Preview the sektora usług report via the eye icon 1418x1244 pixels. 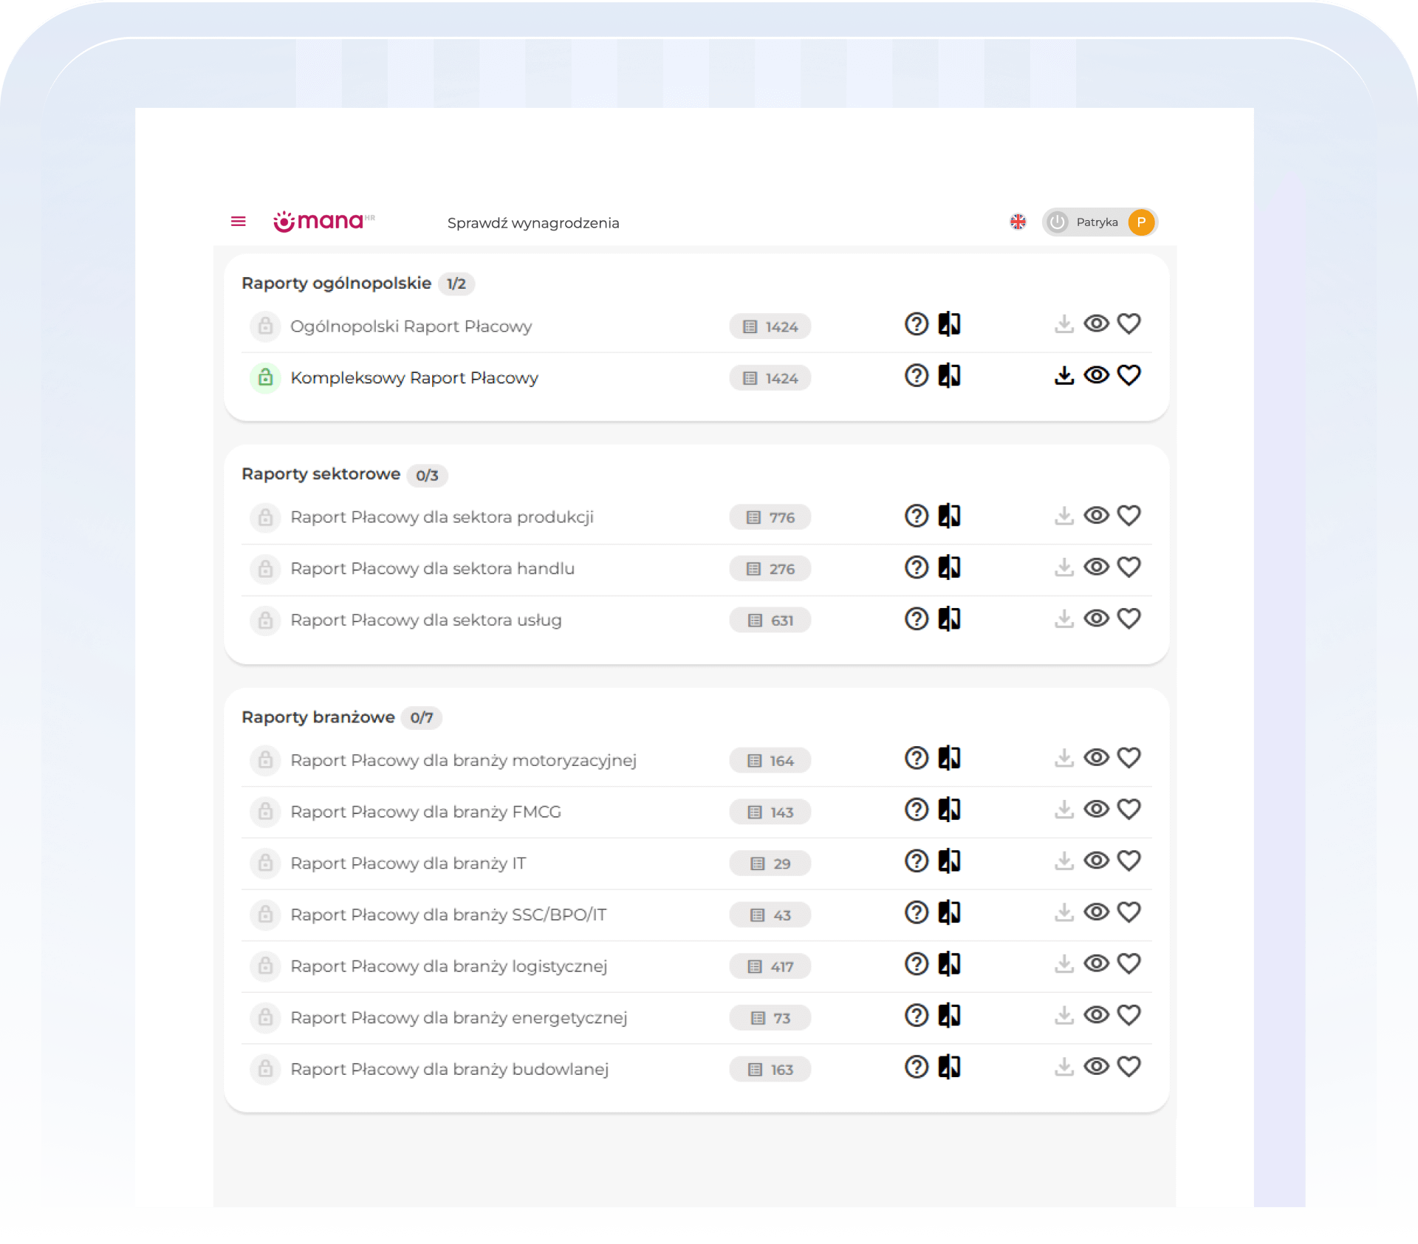click(x=1096, y=619)
